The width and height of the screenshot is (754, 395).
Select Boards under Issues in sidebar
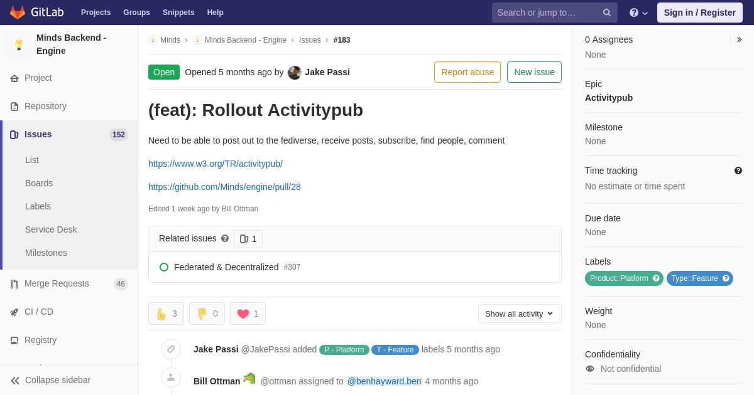[39, 183]
